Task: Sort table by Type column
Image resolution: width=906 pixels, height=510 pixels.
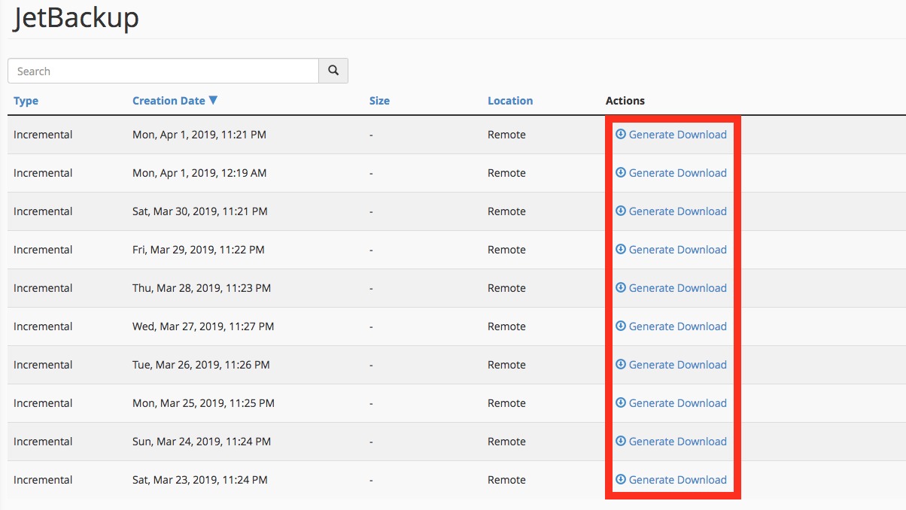Action: (x=26, y=101)
